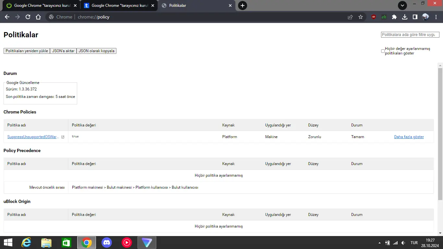Click 'Daha fazla göster' link
Viewport: 443px width, 249px height.
pos(409,137)
